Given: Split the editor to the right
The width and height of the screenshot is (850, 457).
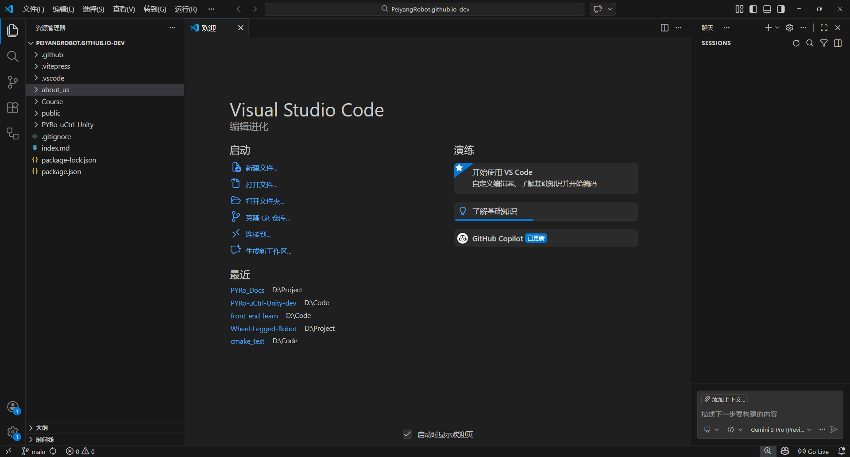Looking at the screenshot, I should [665, 28].
